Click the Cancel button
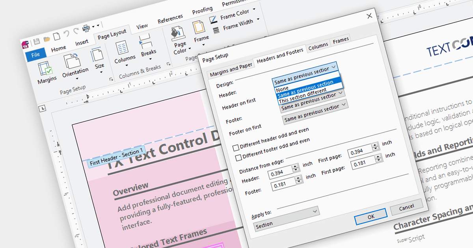 point(406,207)
